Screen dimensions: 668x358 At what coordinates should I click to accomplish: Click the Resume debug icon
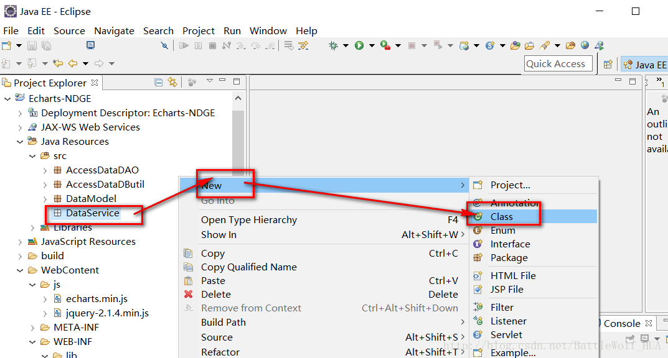tap(184, 45)
